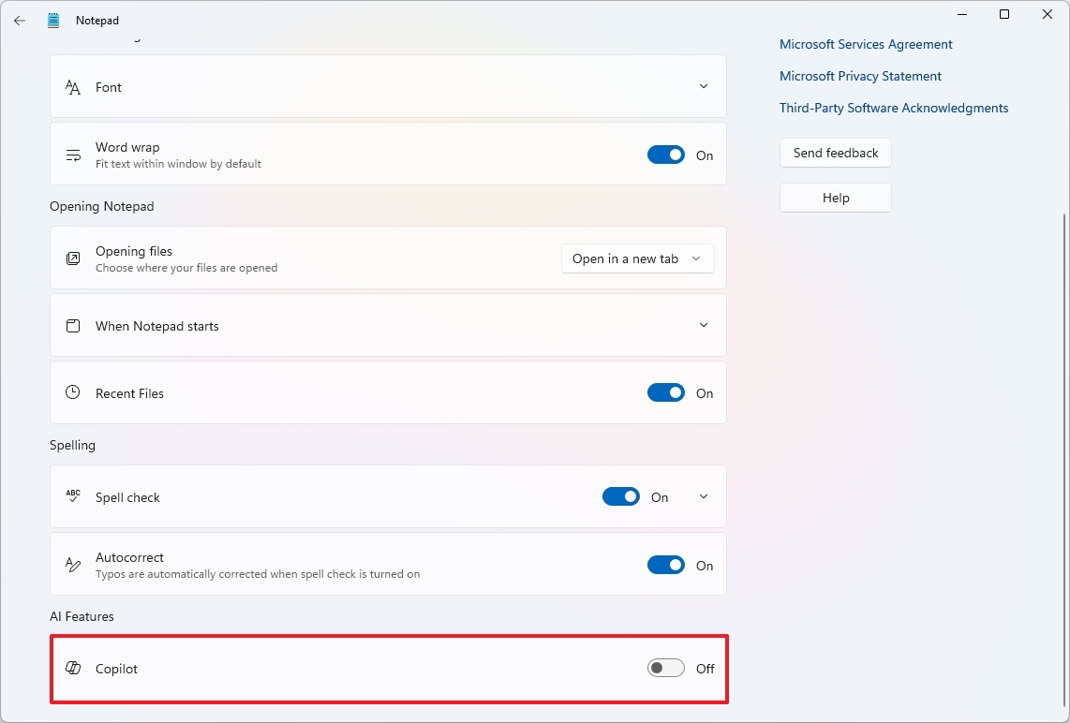Screen dimensions: 1070x723
Task: Click the Word wrap icon
Action: pos(73,155)
